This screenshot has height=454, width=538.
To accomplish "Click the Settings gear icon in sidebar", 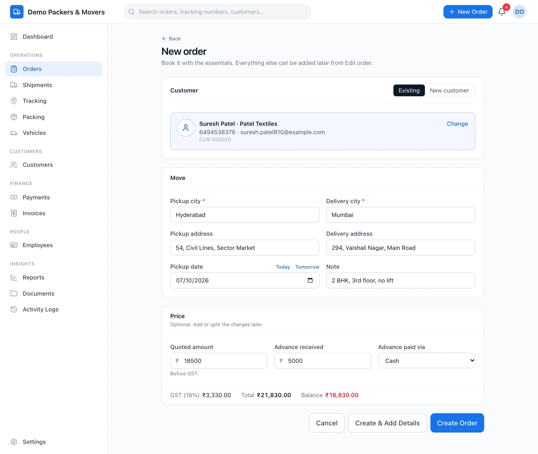I will click(x=14, y=442).
